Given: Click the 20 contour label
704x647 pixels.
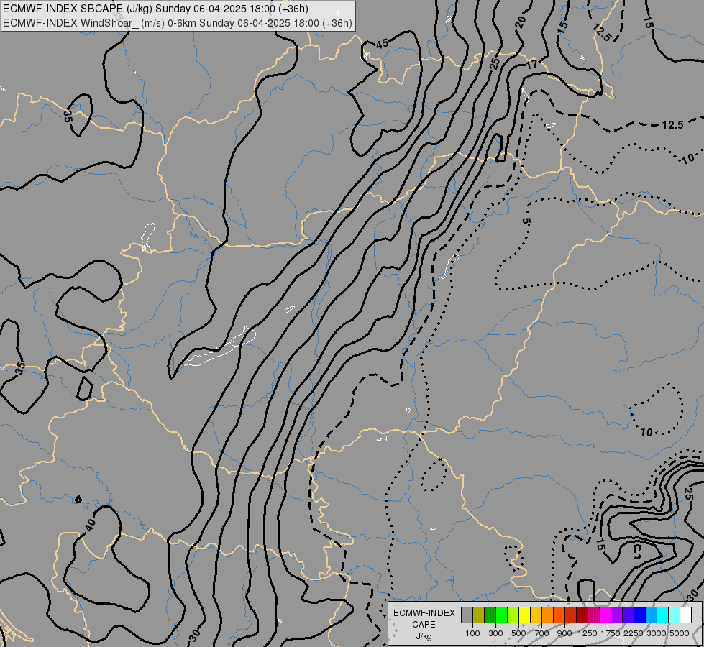Looking at the screenshot, I should (521, 22).
